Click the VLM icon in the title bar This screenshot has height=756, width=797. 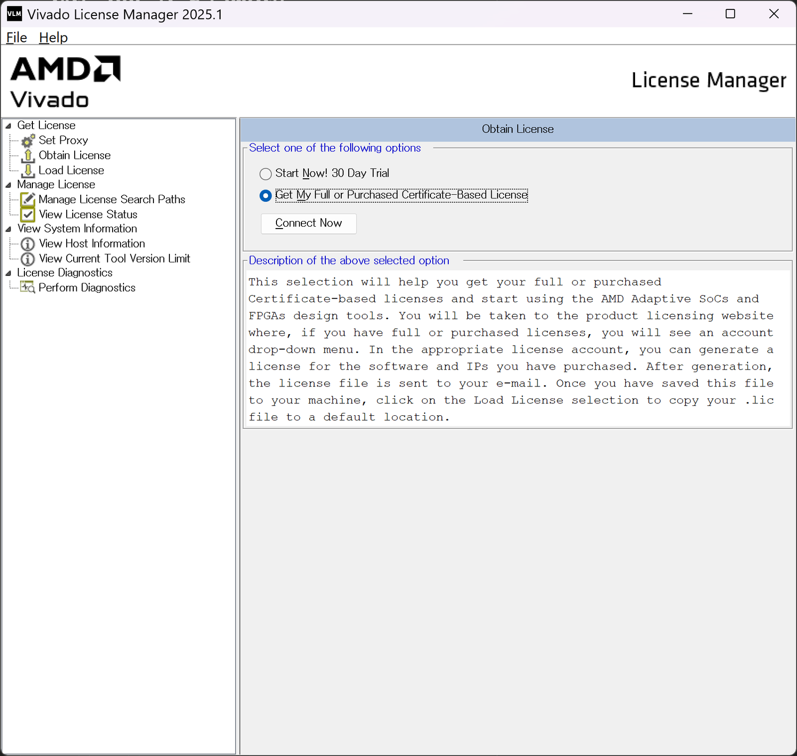click(x=14, y=14)
